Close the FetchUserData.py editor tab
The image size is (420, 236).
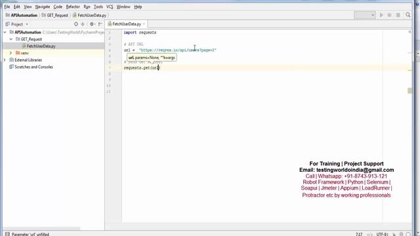point(144,24)
